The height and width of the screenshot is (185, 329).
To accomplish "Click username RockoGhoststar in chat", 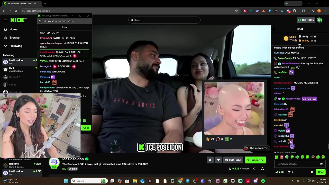I will pos(291,63).
